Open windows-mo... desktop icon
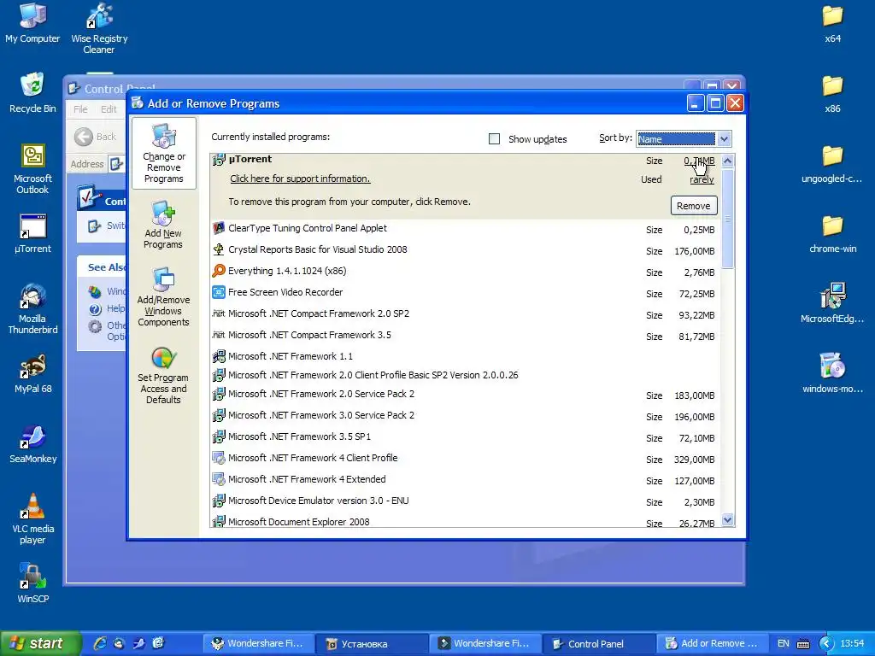 pos(832,374)
